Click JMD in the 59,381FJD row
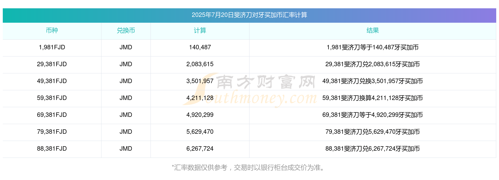The image size is (499, 180). (x=126, y=98)
